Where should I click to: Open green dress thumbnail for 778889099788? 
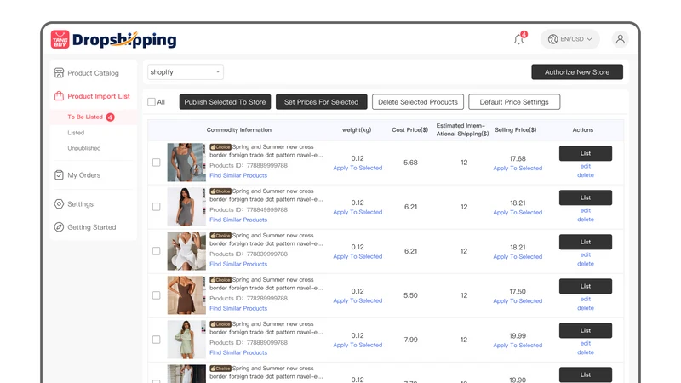coord(186,340)
